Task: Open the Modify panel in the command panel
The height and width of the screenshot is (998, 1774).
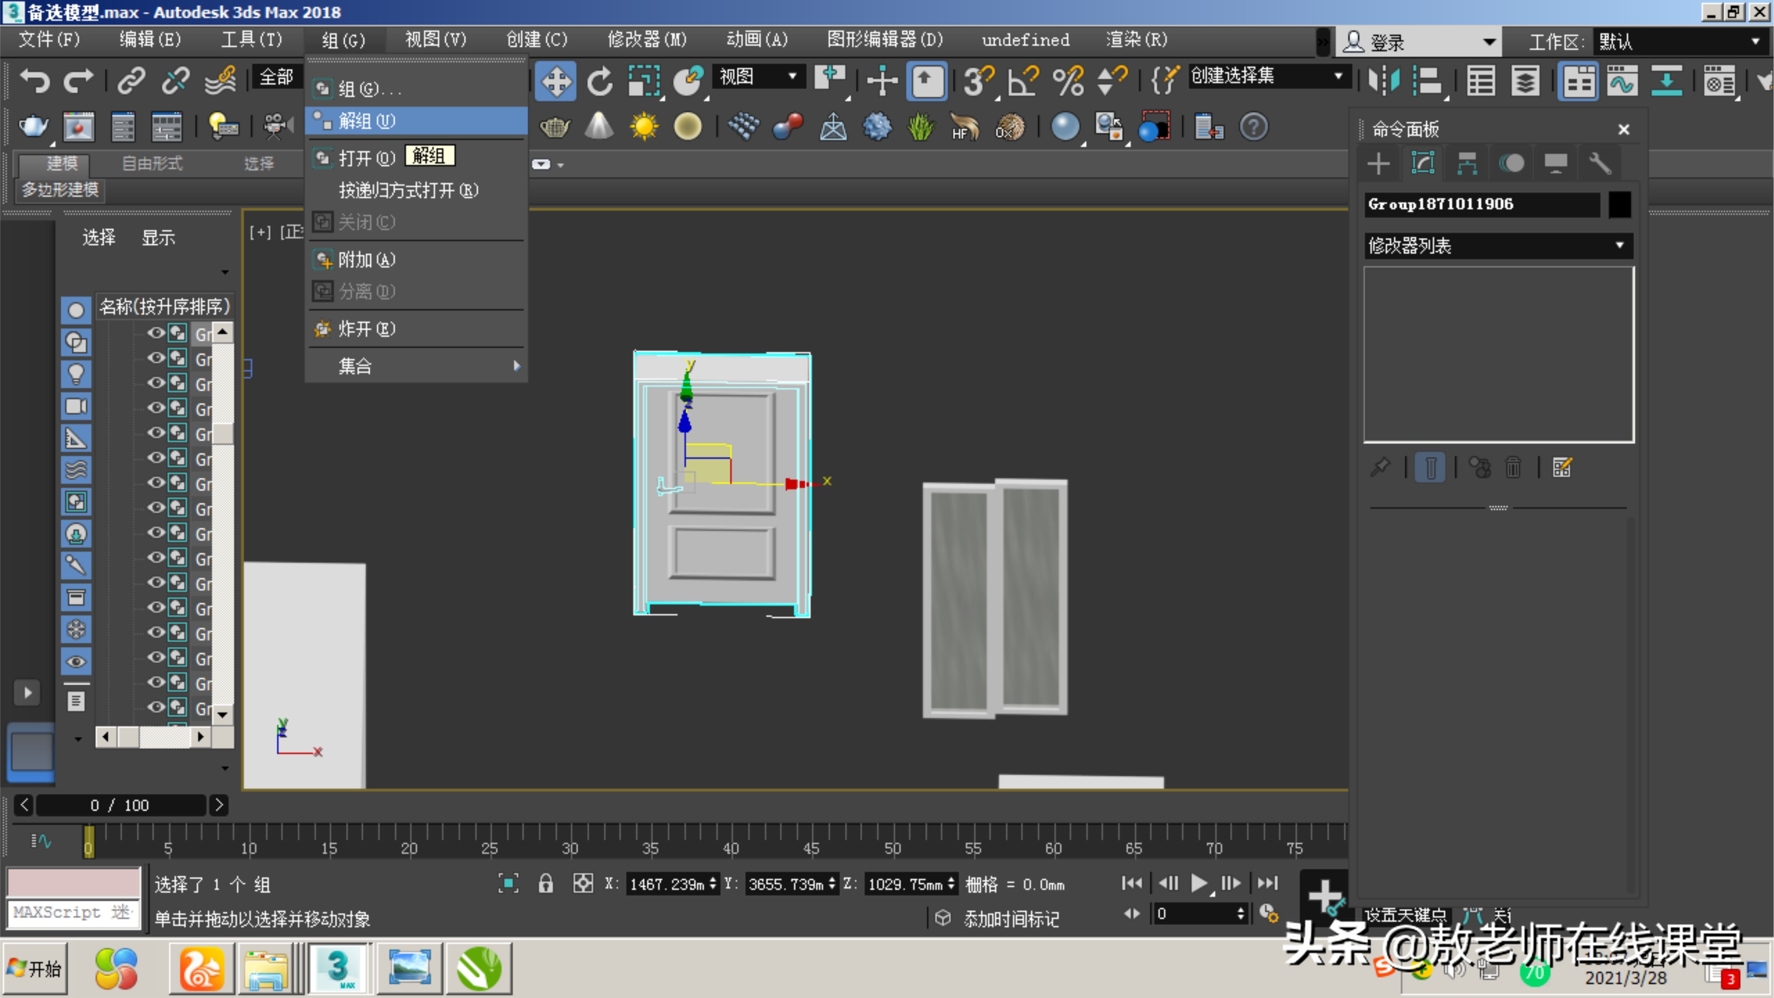Action: 1423,163
